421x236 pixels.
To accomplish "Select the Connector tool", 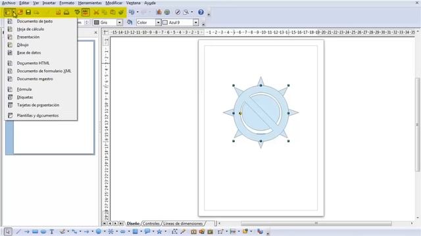I will tap(74, 231).
